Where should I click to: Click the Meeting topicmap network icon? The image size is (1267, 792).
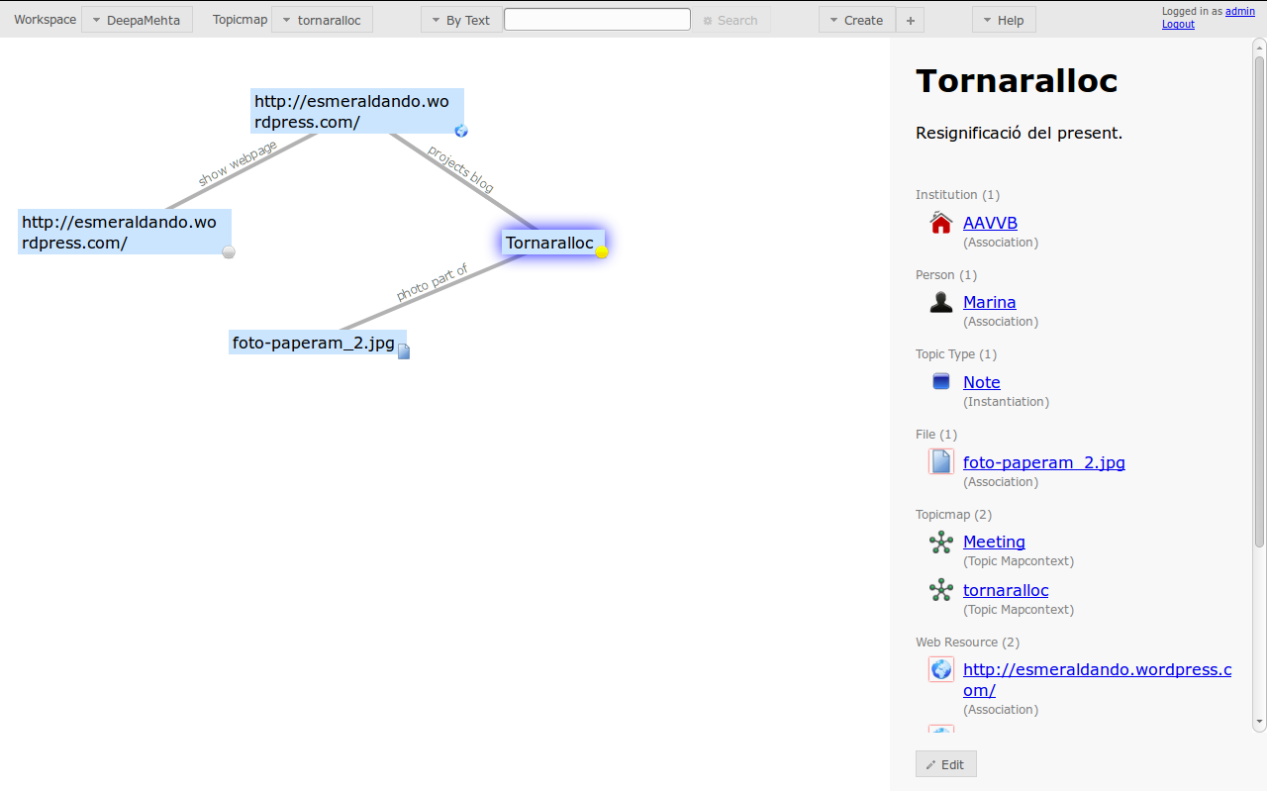pos(941,542)
